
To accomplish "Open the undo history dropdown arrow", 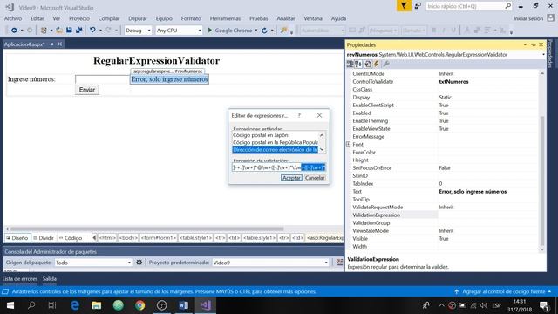I will 101,31.
